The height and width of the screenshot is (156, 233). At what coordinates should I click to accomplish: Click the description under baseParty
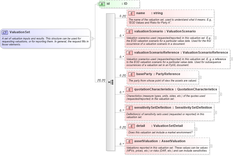tap(163, 81)
